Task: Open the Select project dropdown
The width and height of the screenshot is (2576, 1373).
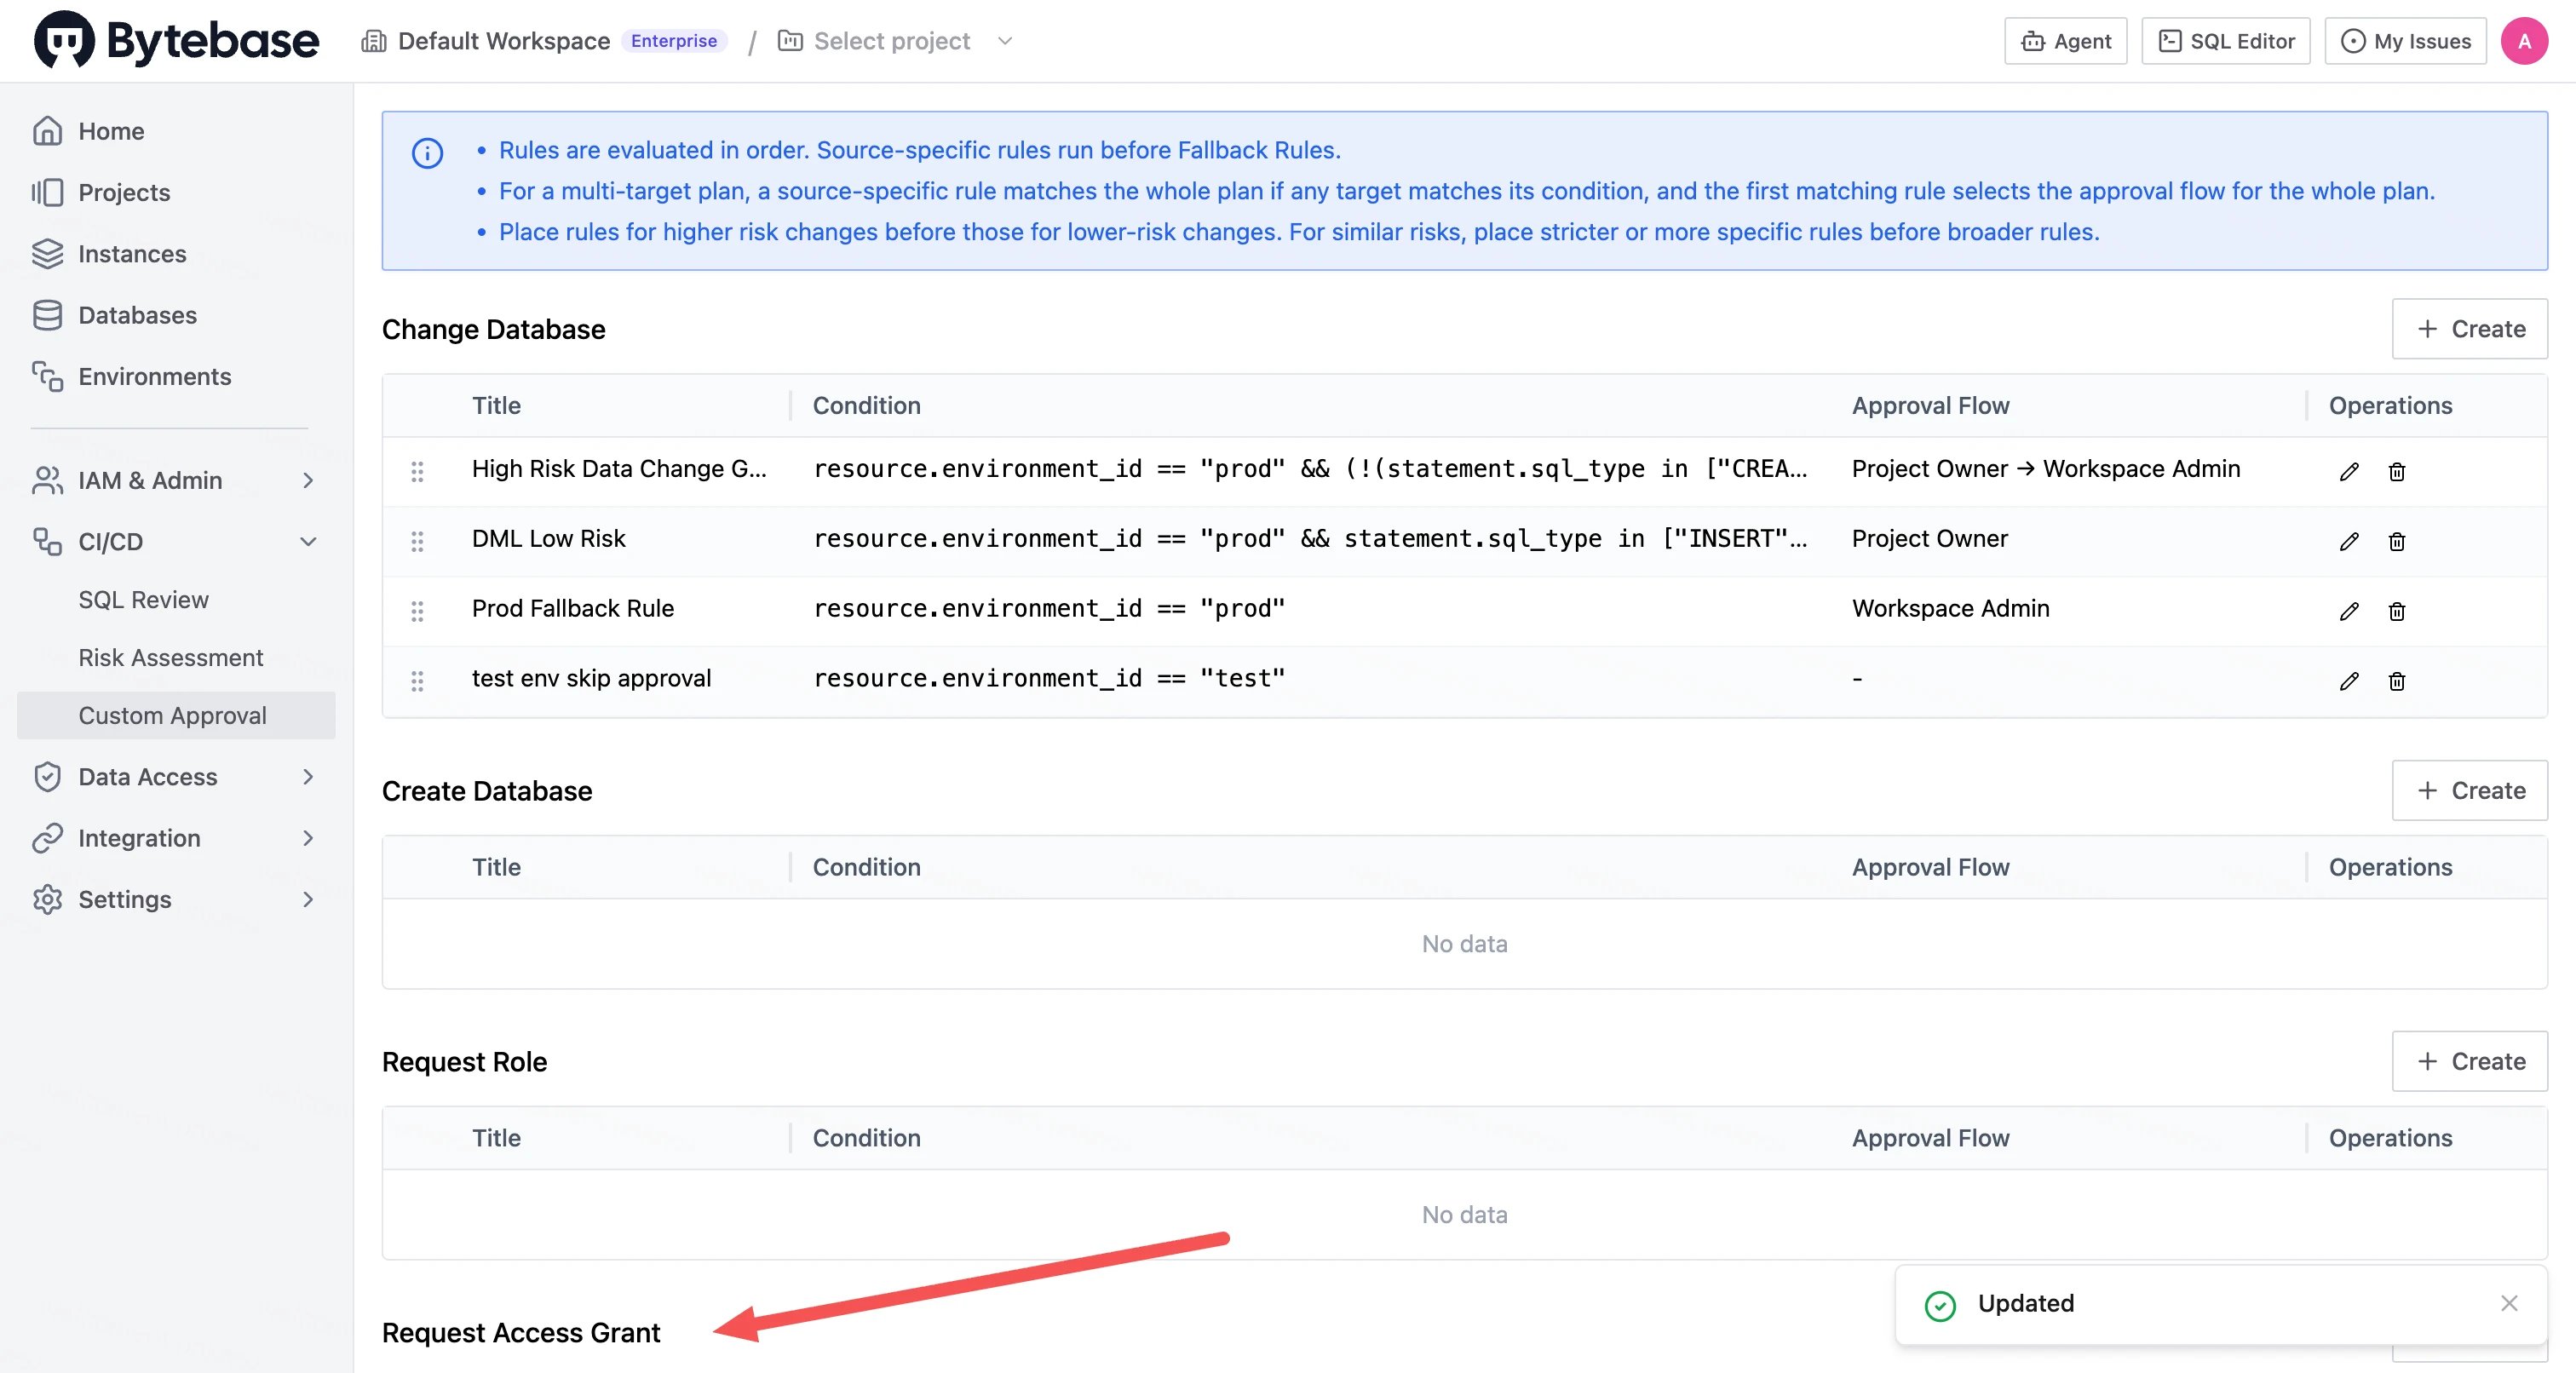Action: [896, 41]
